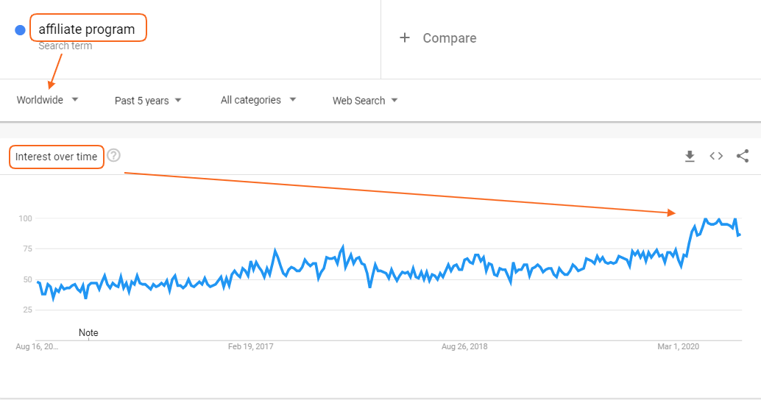Viewport: 761px width, 400px height.
Task: Click the Aug 26, 2018 date label
Action: (x=464, y=346)
